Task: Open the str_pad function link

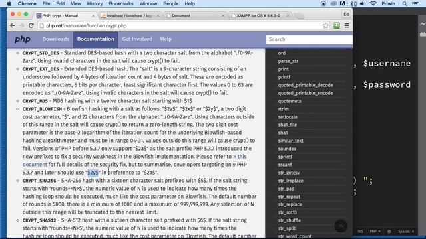Action: point(286,189)
